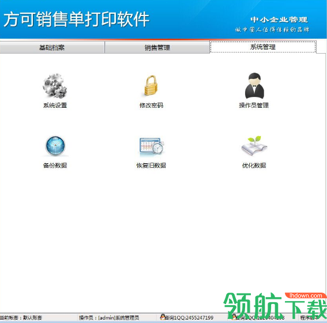Switch to the 基础档案 tab

(x=52, y=47)
